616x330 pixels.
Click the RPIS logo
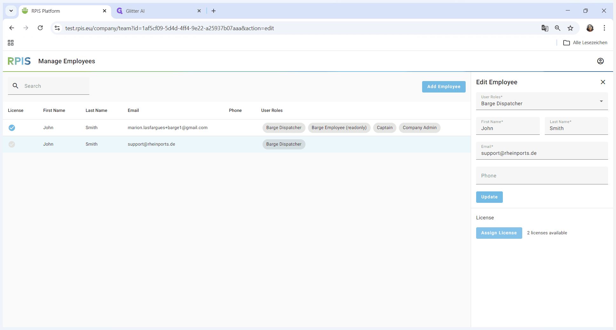point(19,61)
